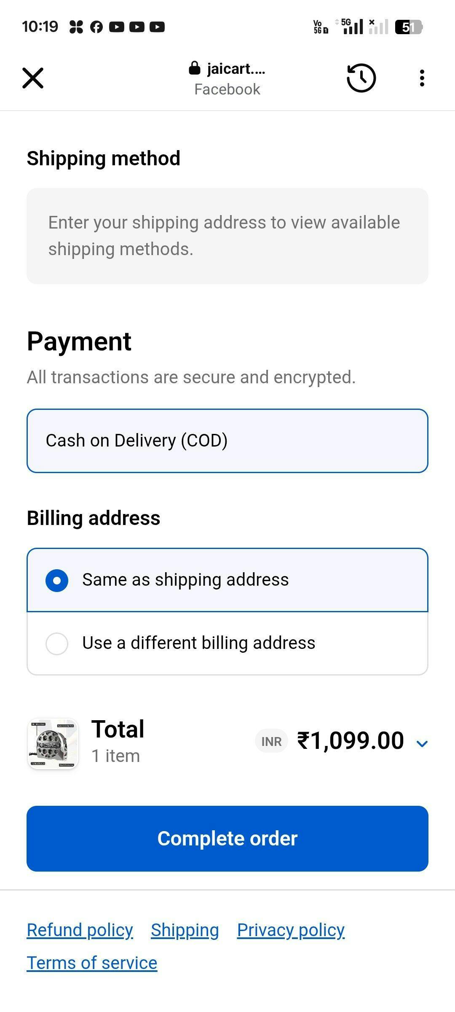
Task: Open the Privacy policy link
Action: (x=291, y=930)
